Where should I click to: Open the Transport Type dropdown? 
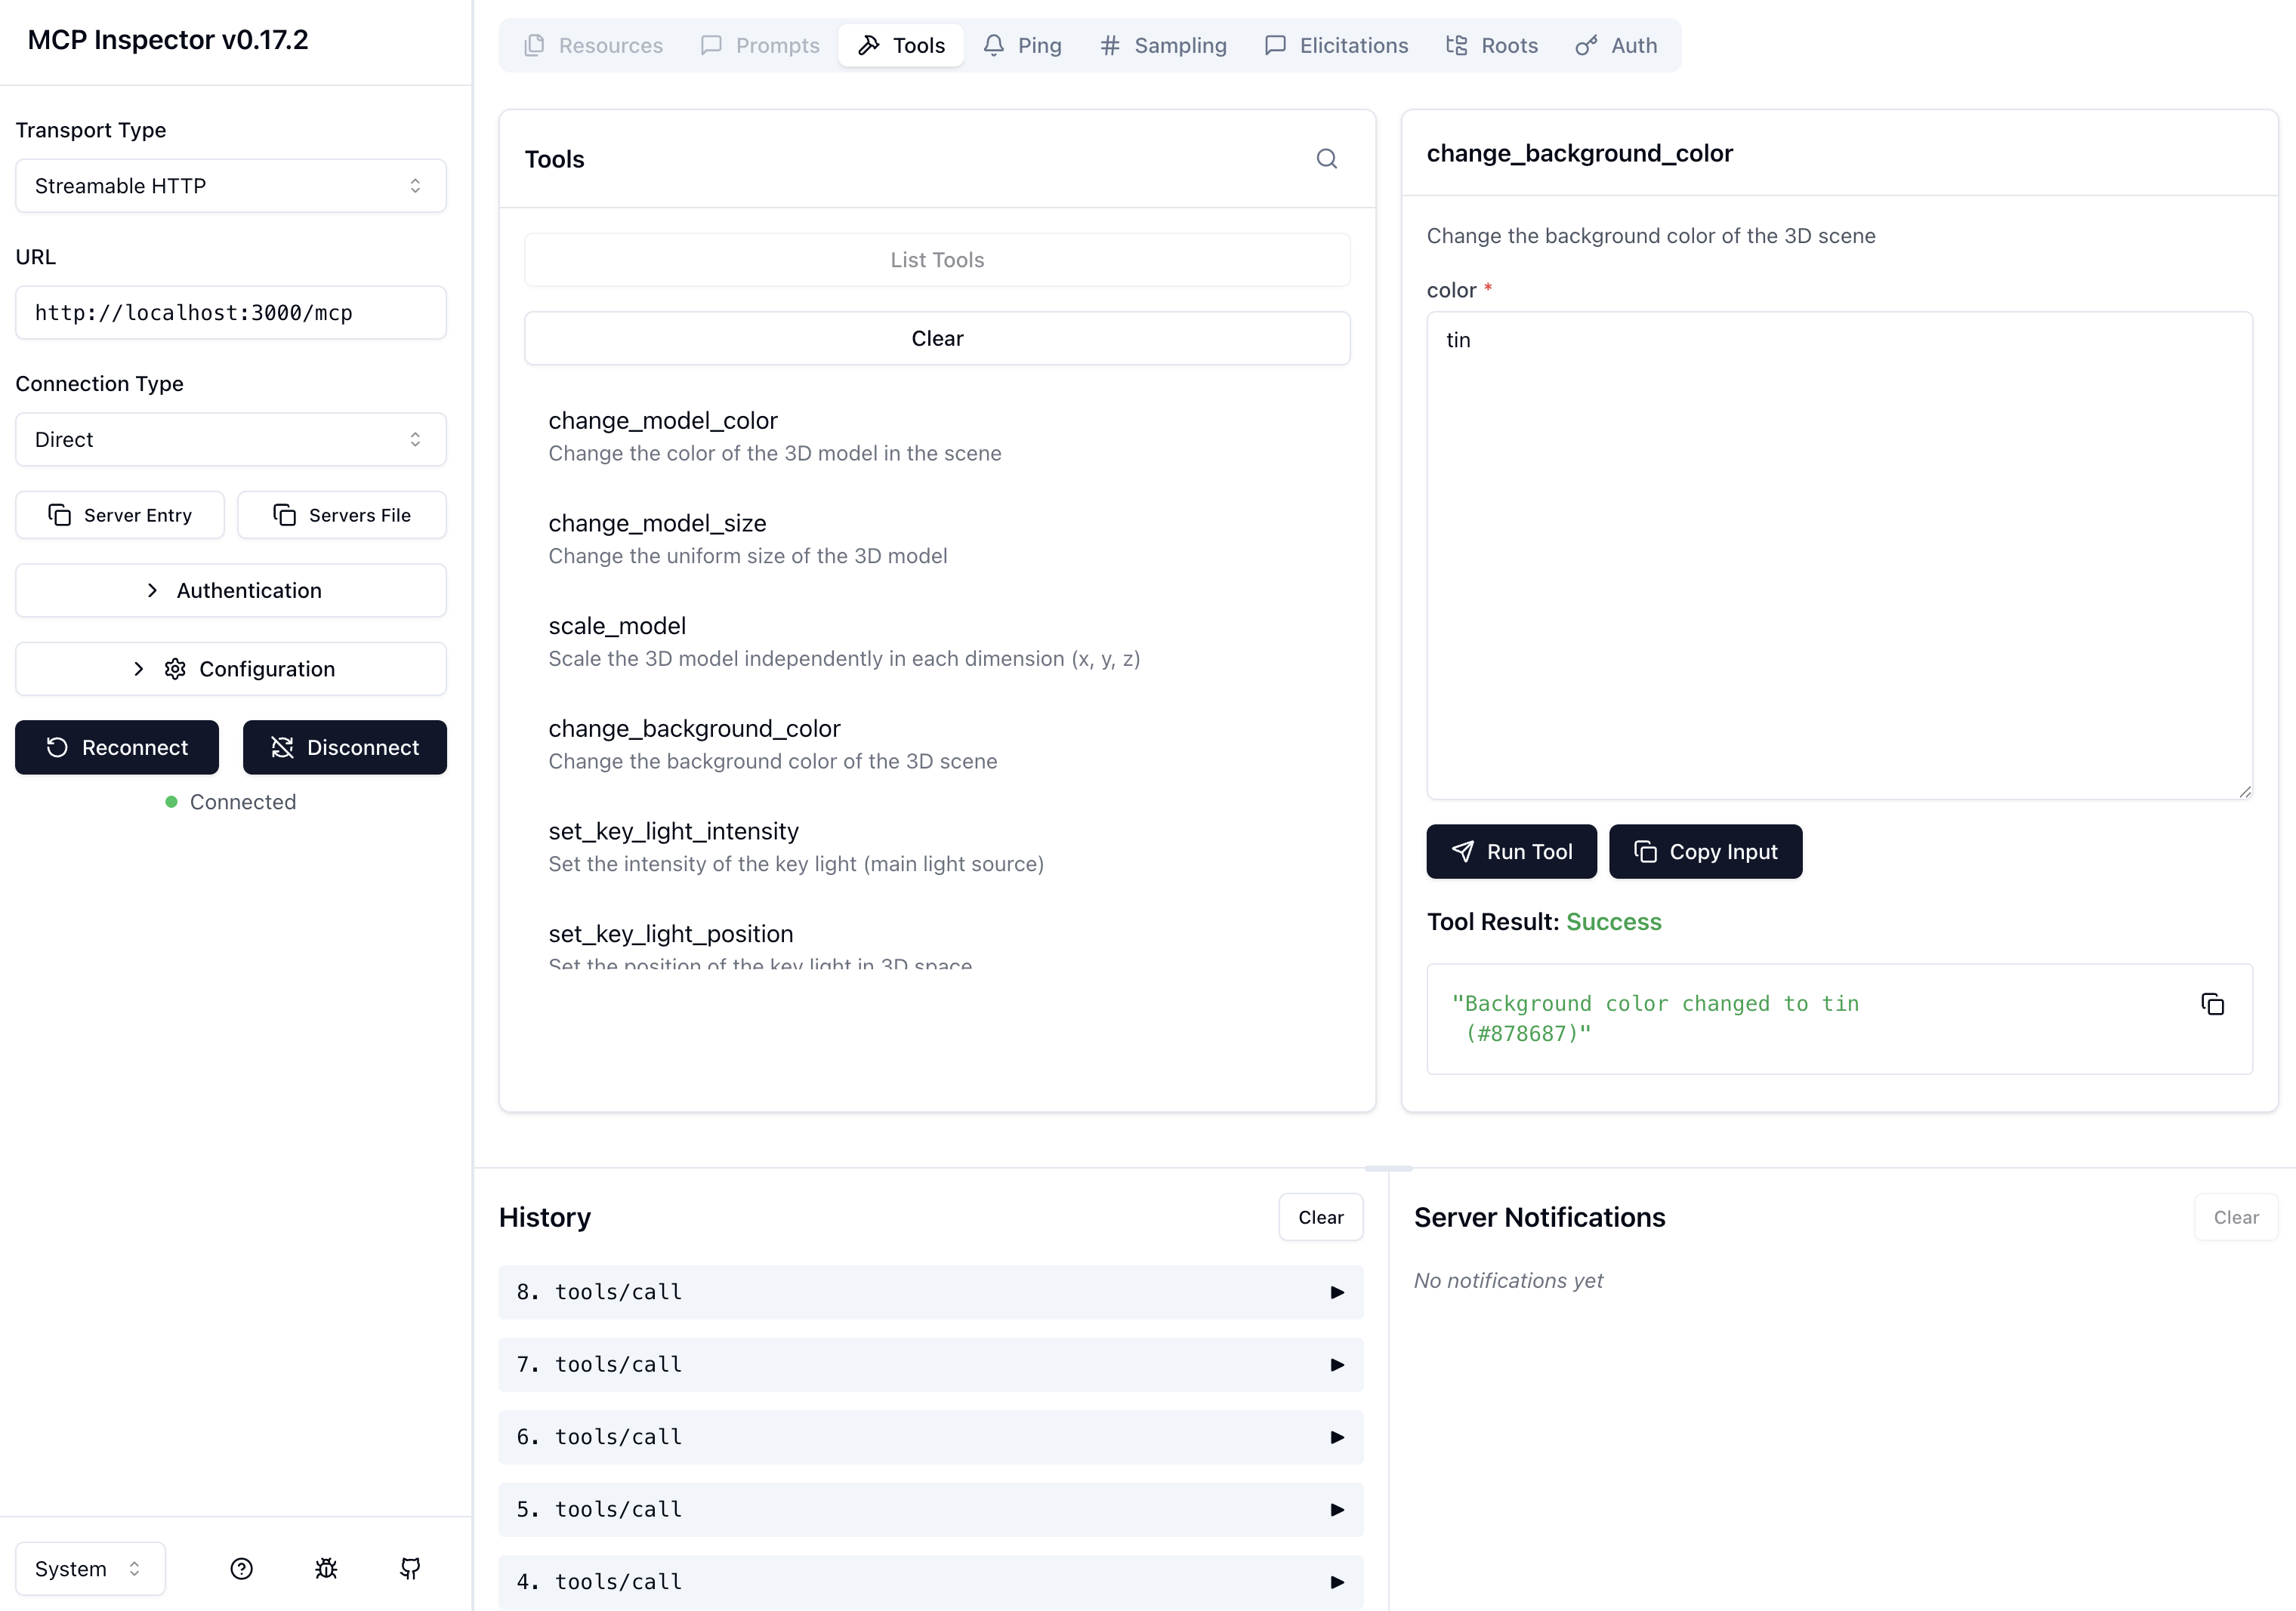[x=230, y=186]
